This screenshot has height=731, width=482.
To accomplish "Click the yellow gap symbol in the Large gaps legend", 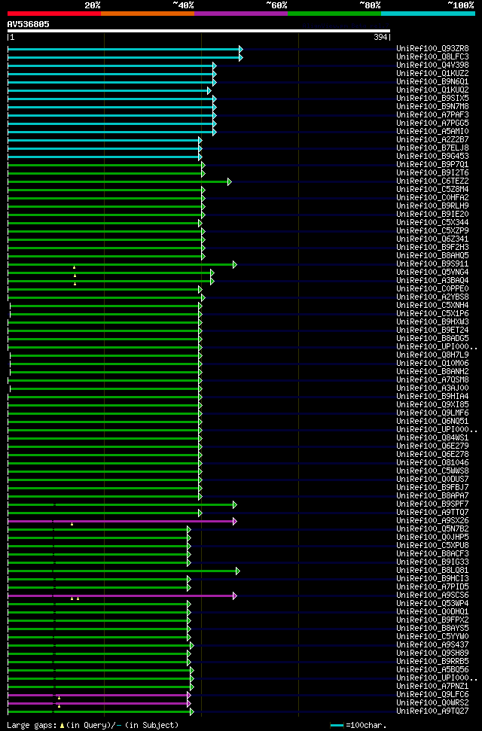I will (x=62, y=726).
